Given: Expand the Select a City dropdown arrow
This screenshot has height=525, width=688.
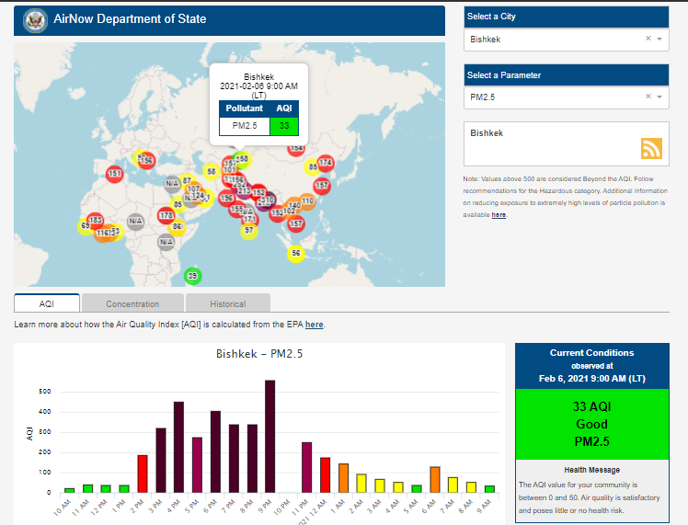Looking at the screenshot, I should (659, 40).
